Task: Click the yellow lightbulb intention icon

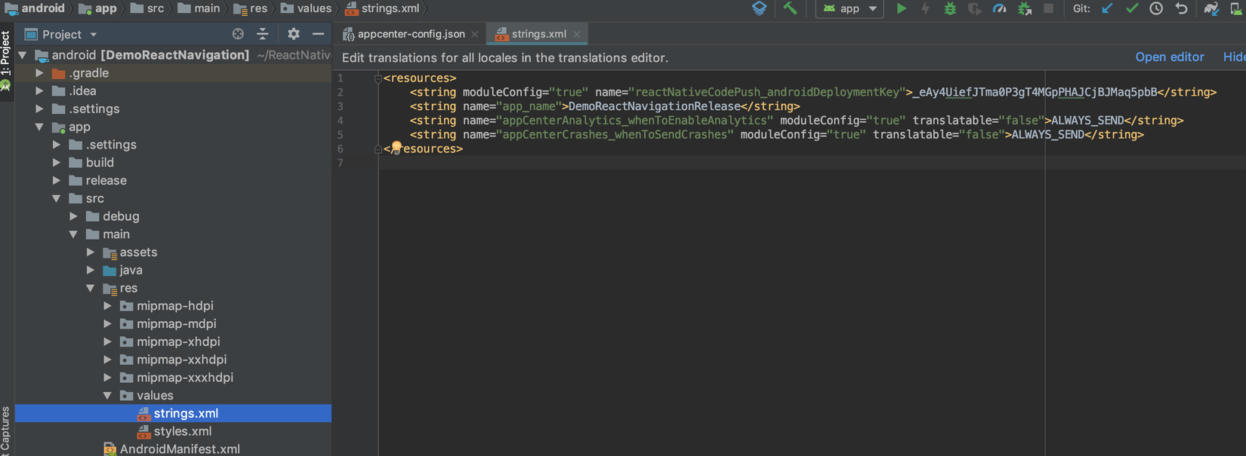Action: click(x=396, y=146)
